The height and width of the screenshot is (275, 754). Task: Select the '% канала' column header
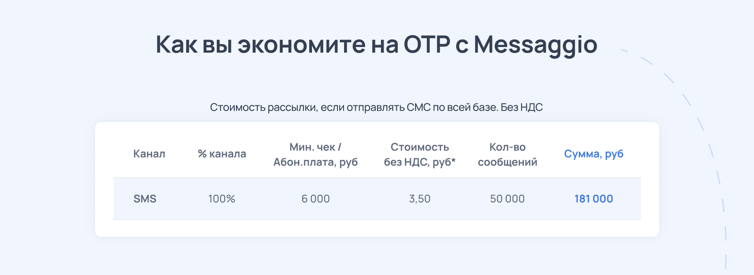222,154
